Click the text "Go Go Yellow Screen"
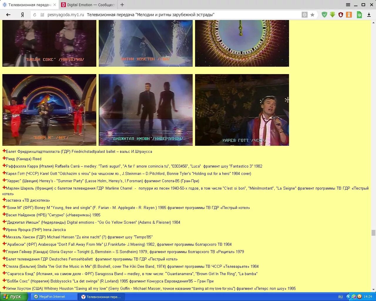 point(117,223)
